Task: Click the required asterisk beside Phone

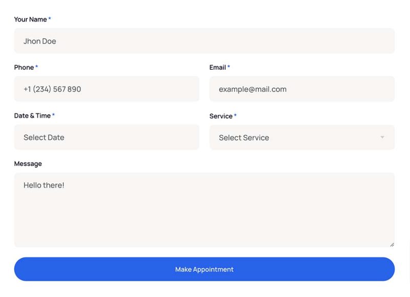Action: [37, 67]
